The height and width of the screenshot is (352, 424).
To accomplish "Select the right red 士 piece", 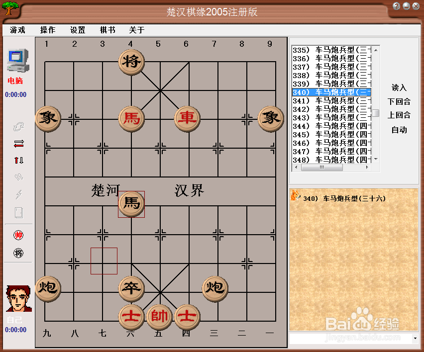I will [x=187, y=317].
